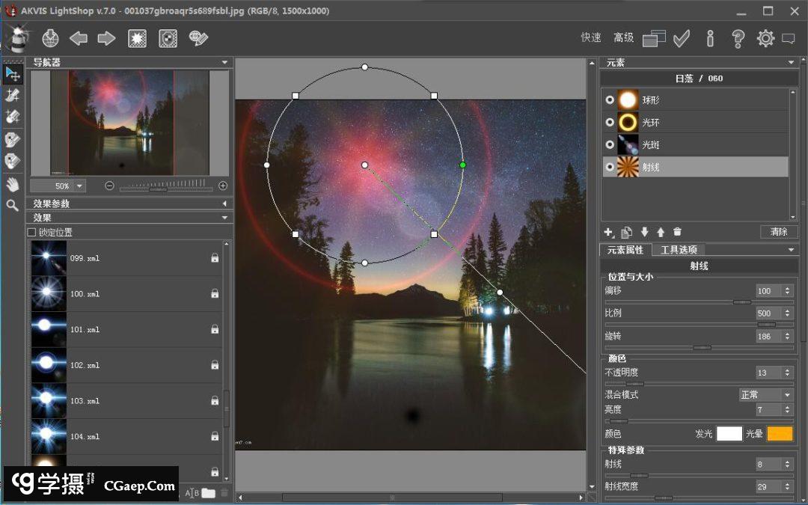Click the Undo left arrow button
This screenshot has height=505, width=808.
pyautogui.click(x=79, y=38)
